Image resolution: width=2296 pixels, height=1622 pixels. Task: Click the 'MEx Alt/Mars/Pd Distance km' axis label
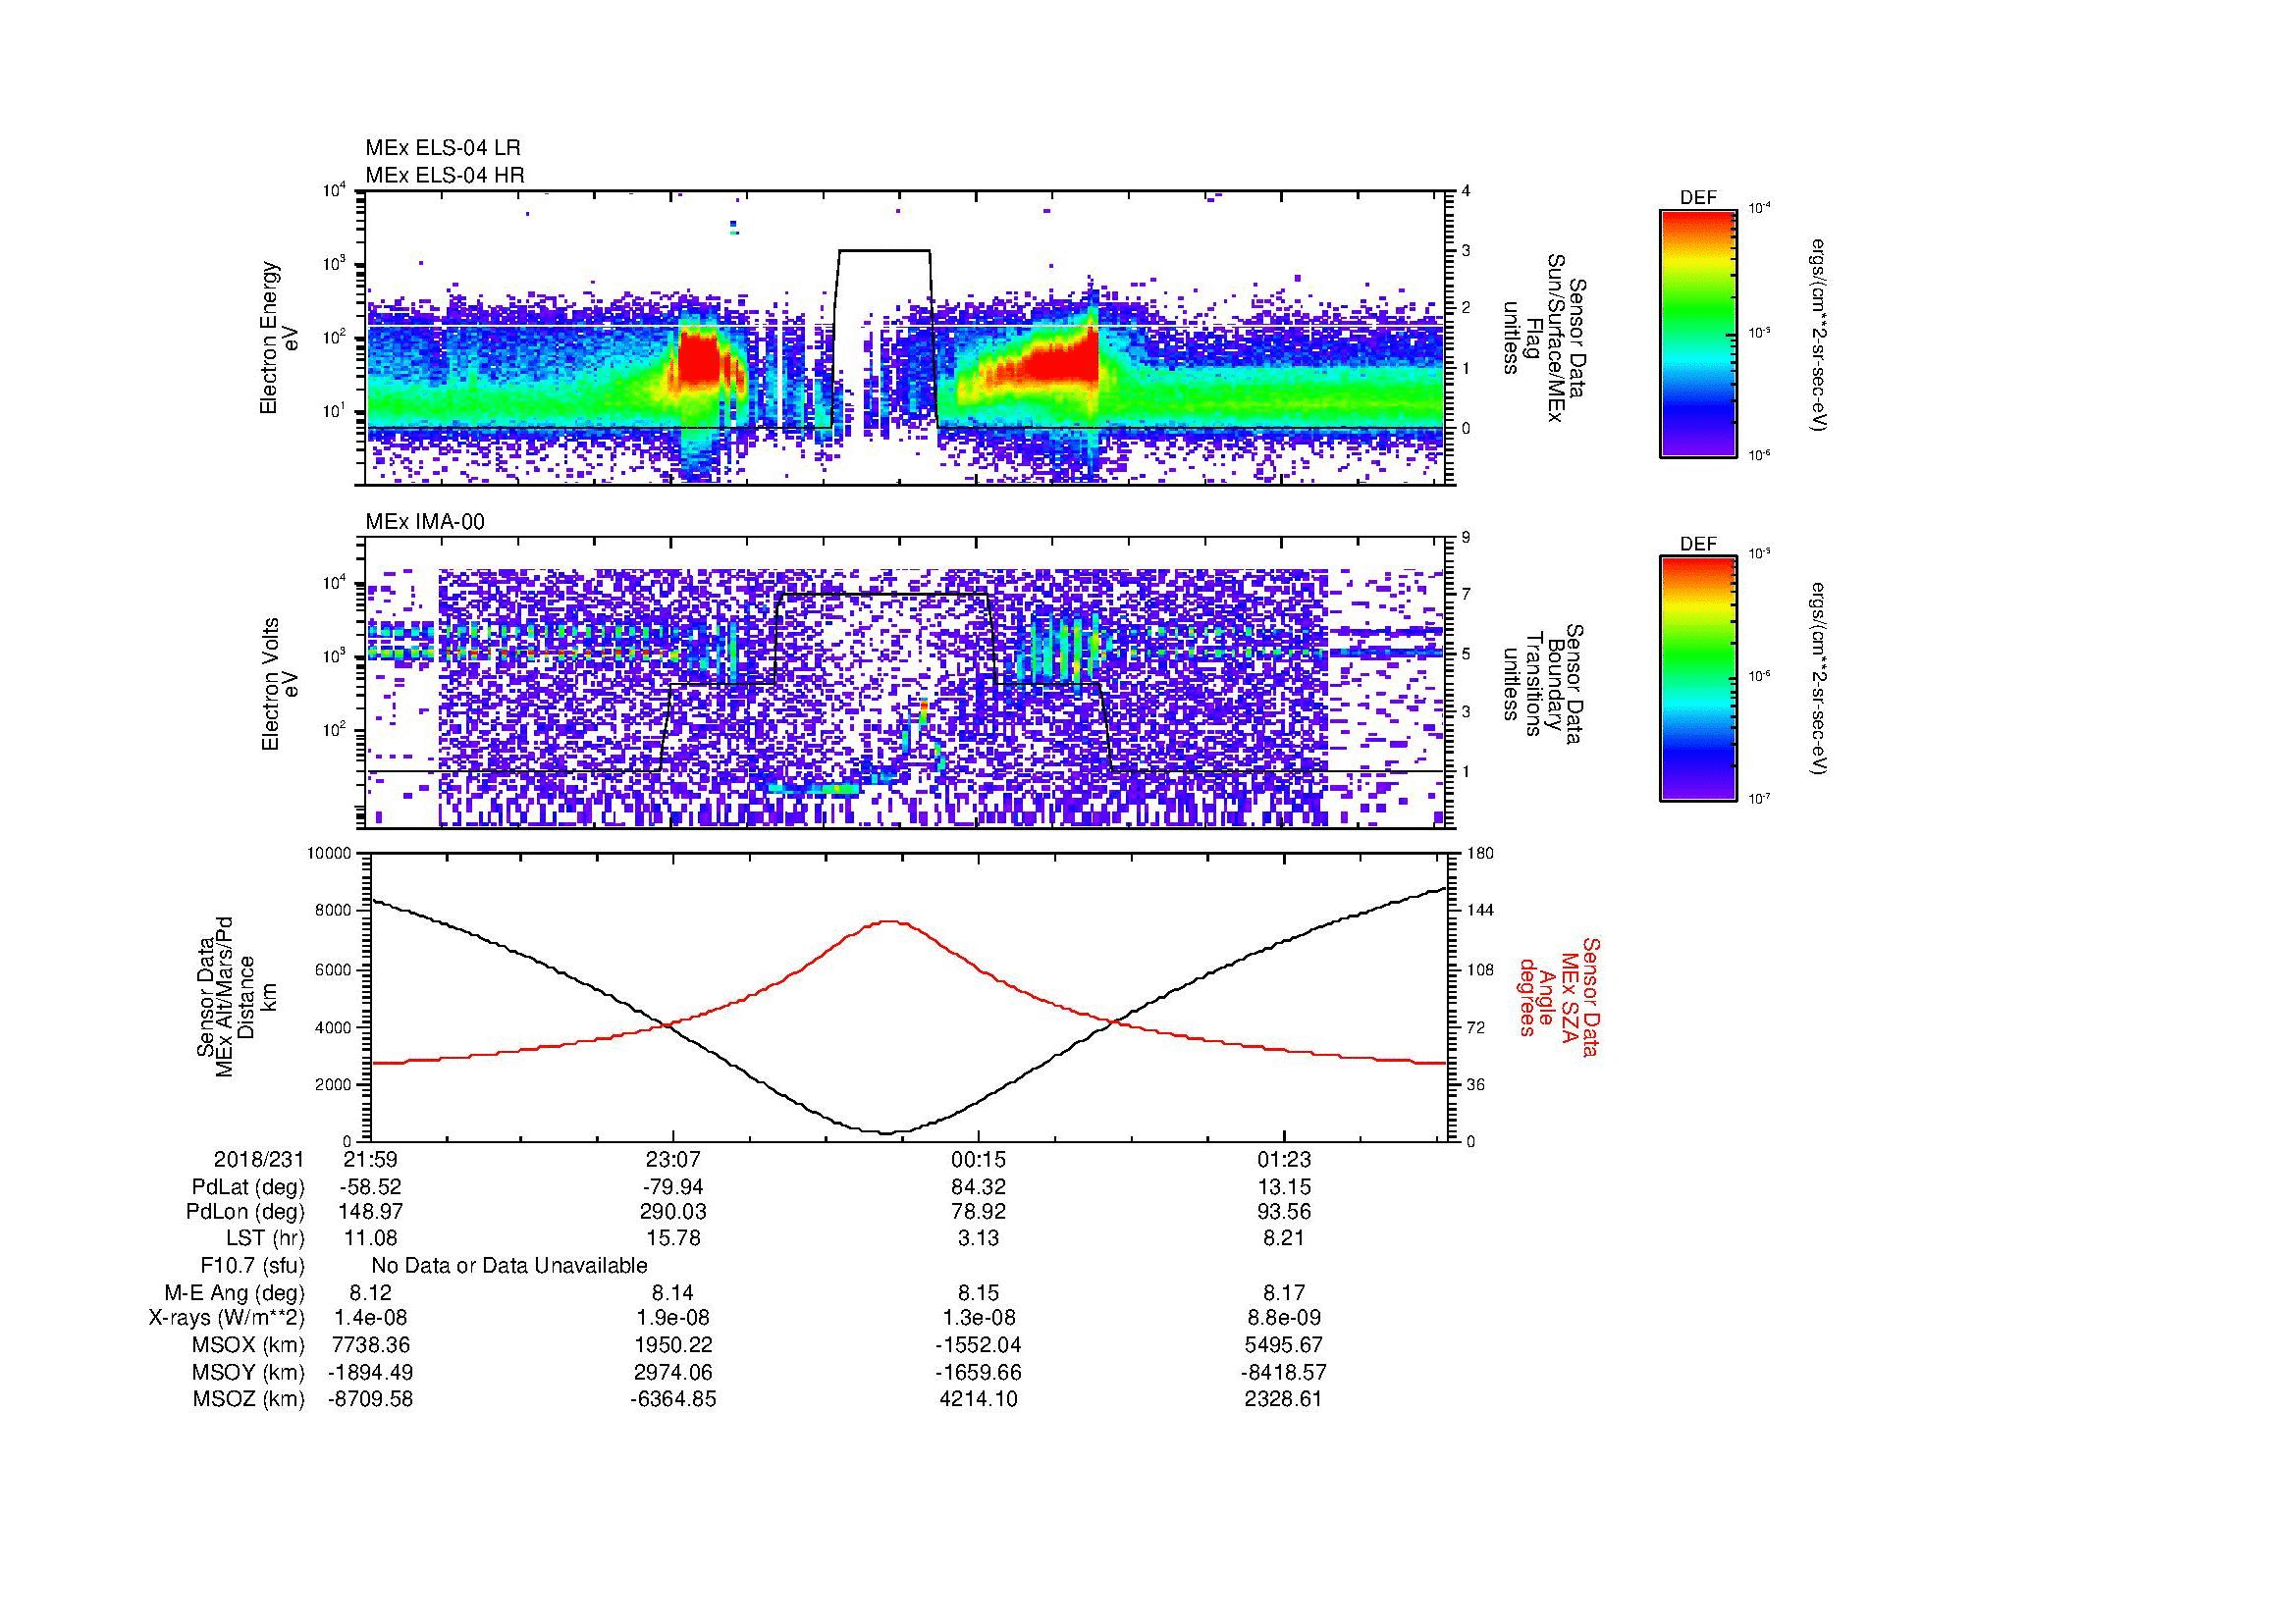click(x=236, y=996)
